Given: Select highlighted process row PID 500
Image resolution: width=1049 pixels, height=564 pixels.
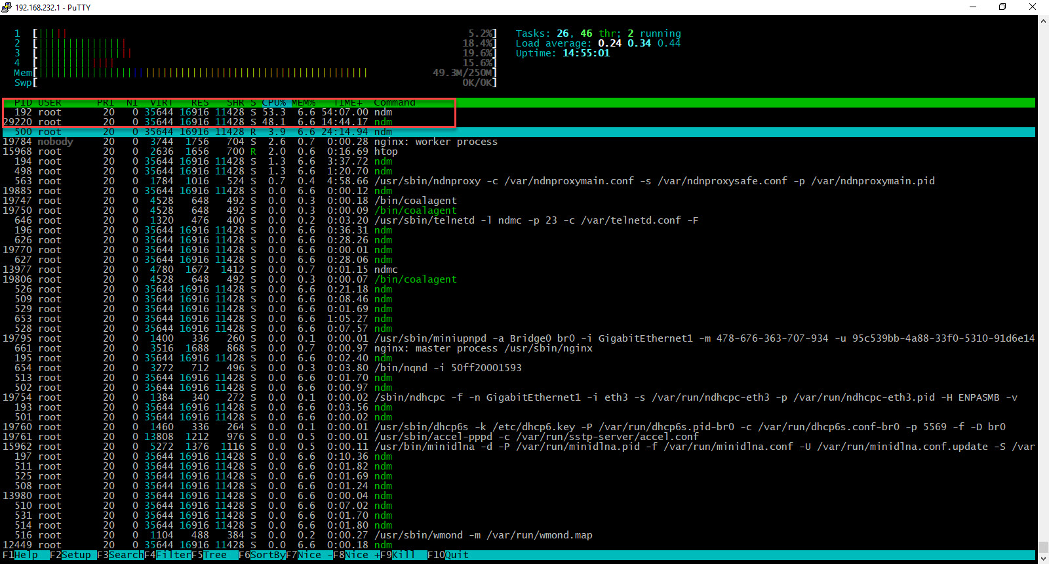Looking at the screenshot, I should (519, 132).
